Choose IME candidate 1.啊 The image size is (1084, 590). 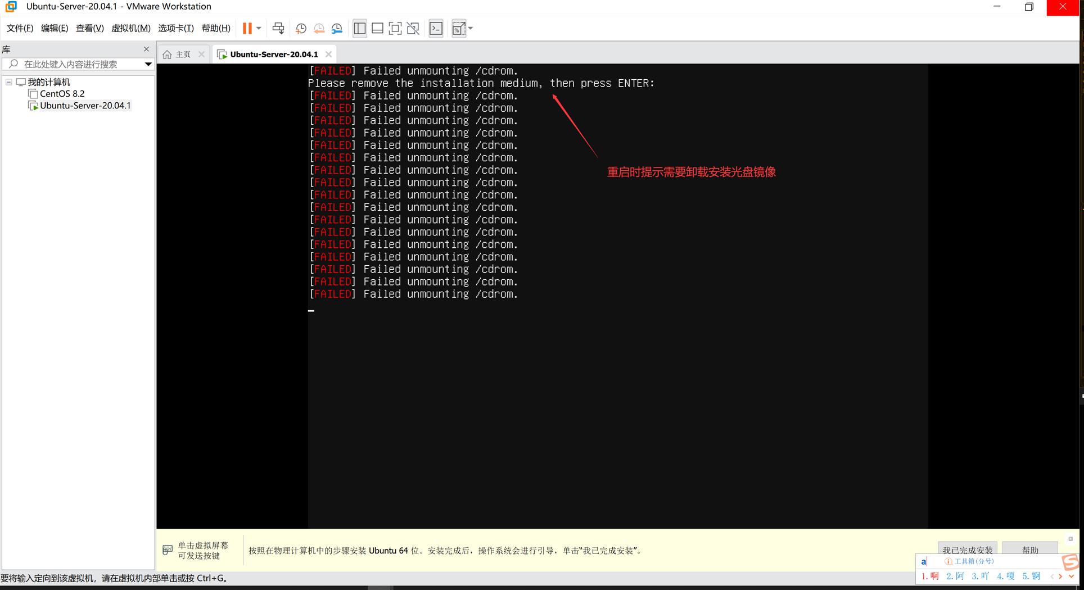(930, 576)
